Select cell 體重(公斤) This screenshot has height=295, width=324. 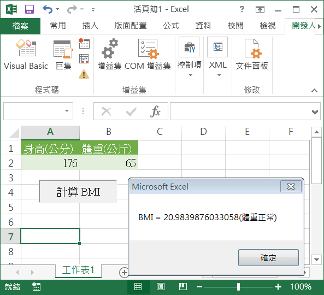pyautogui.click(x=109, y=147)
